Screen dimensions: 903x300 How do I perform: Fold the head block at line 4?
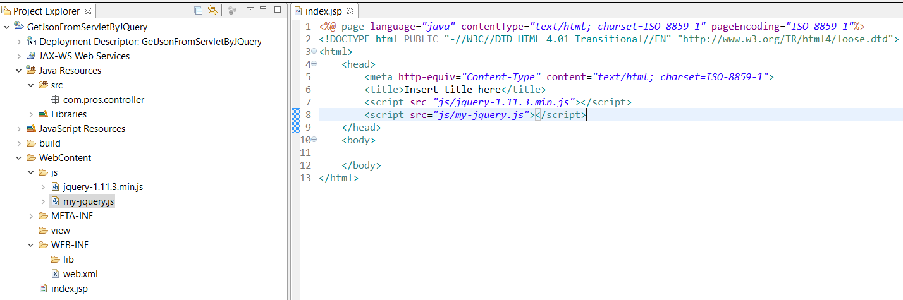point(314,64)
